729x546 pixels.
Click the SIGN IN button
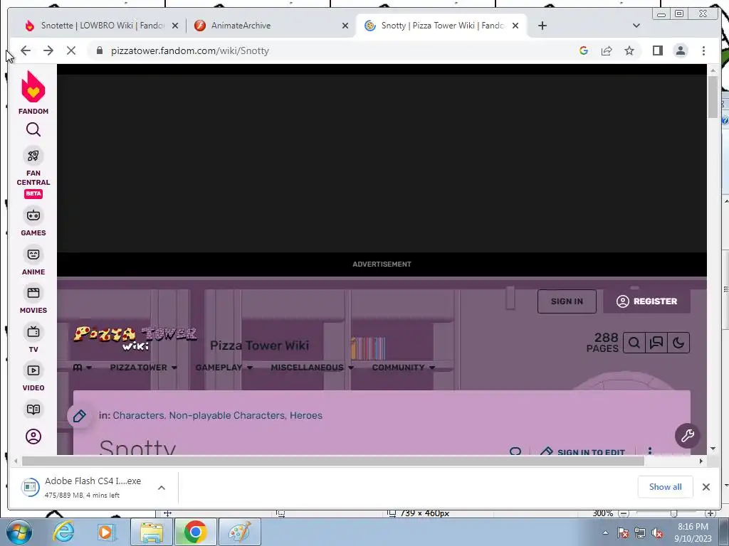567,301
